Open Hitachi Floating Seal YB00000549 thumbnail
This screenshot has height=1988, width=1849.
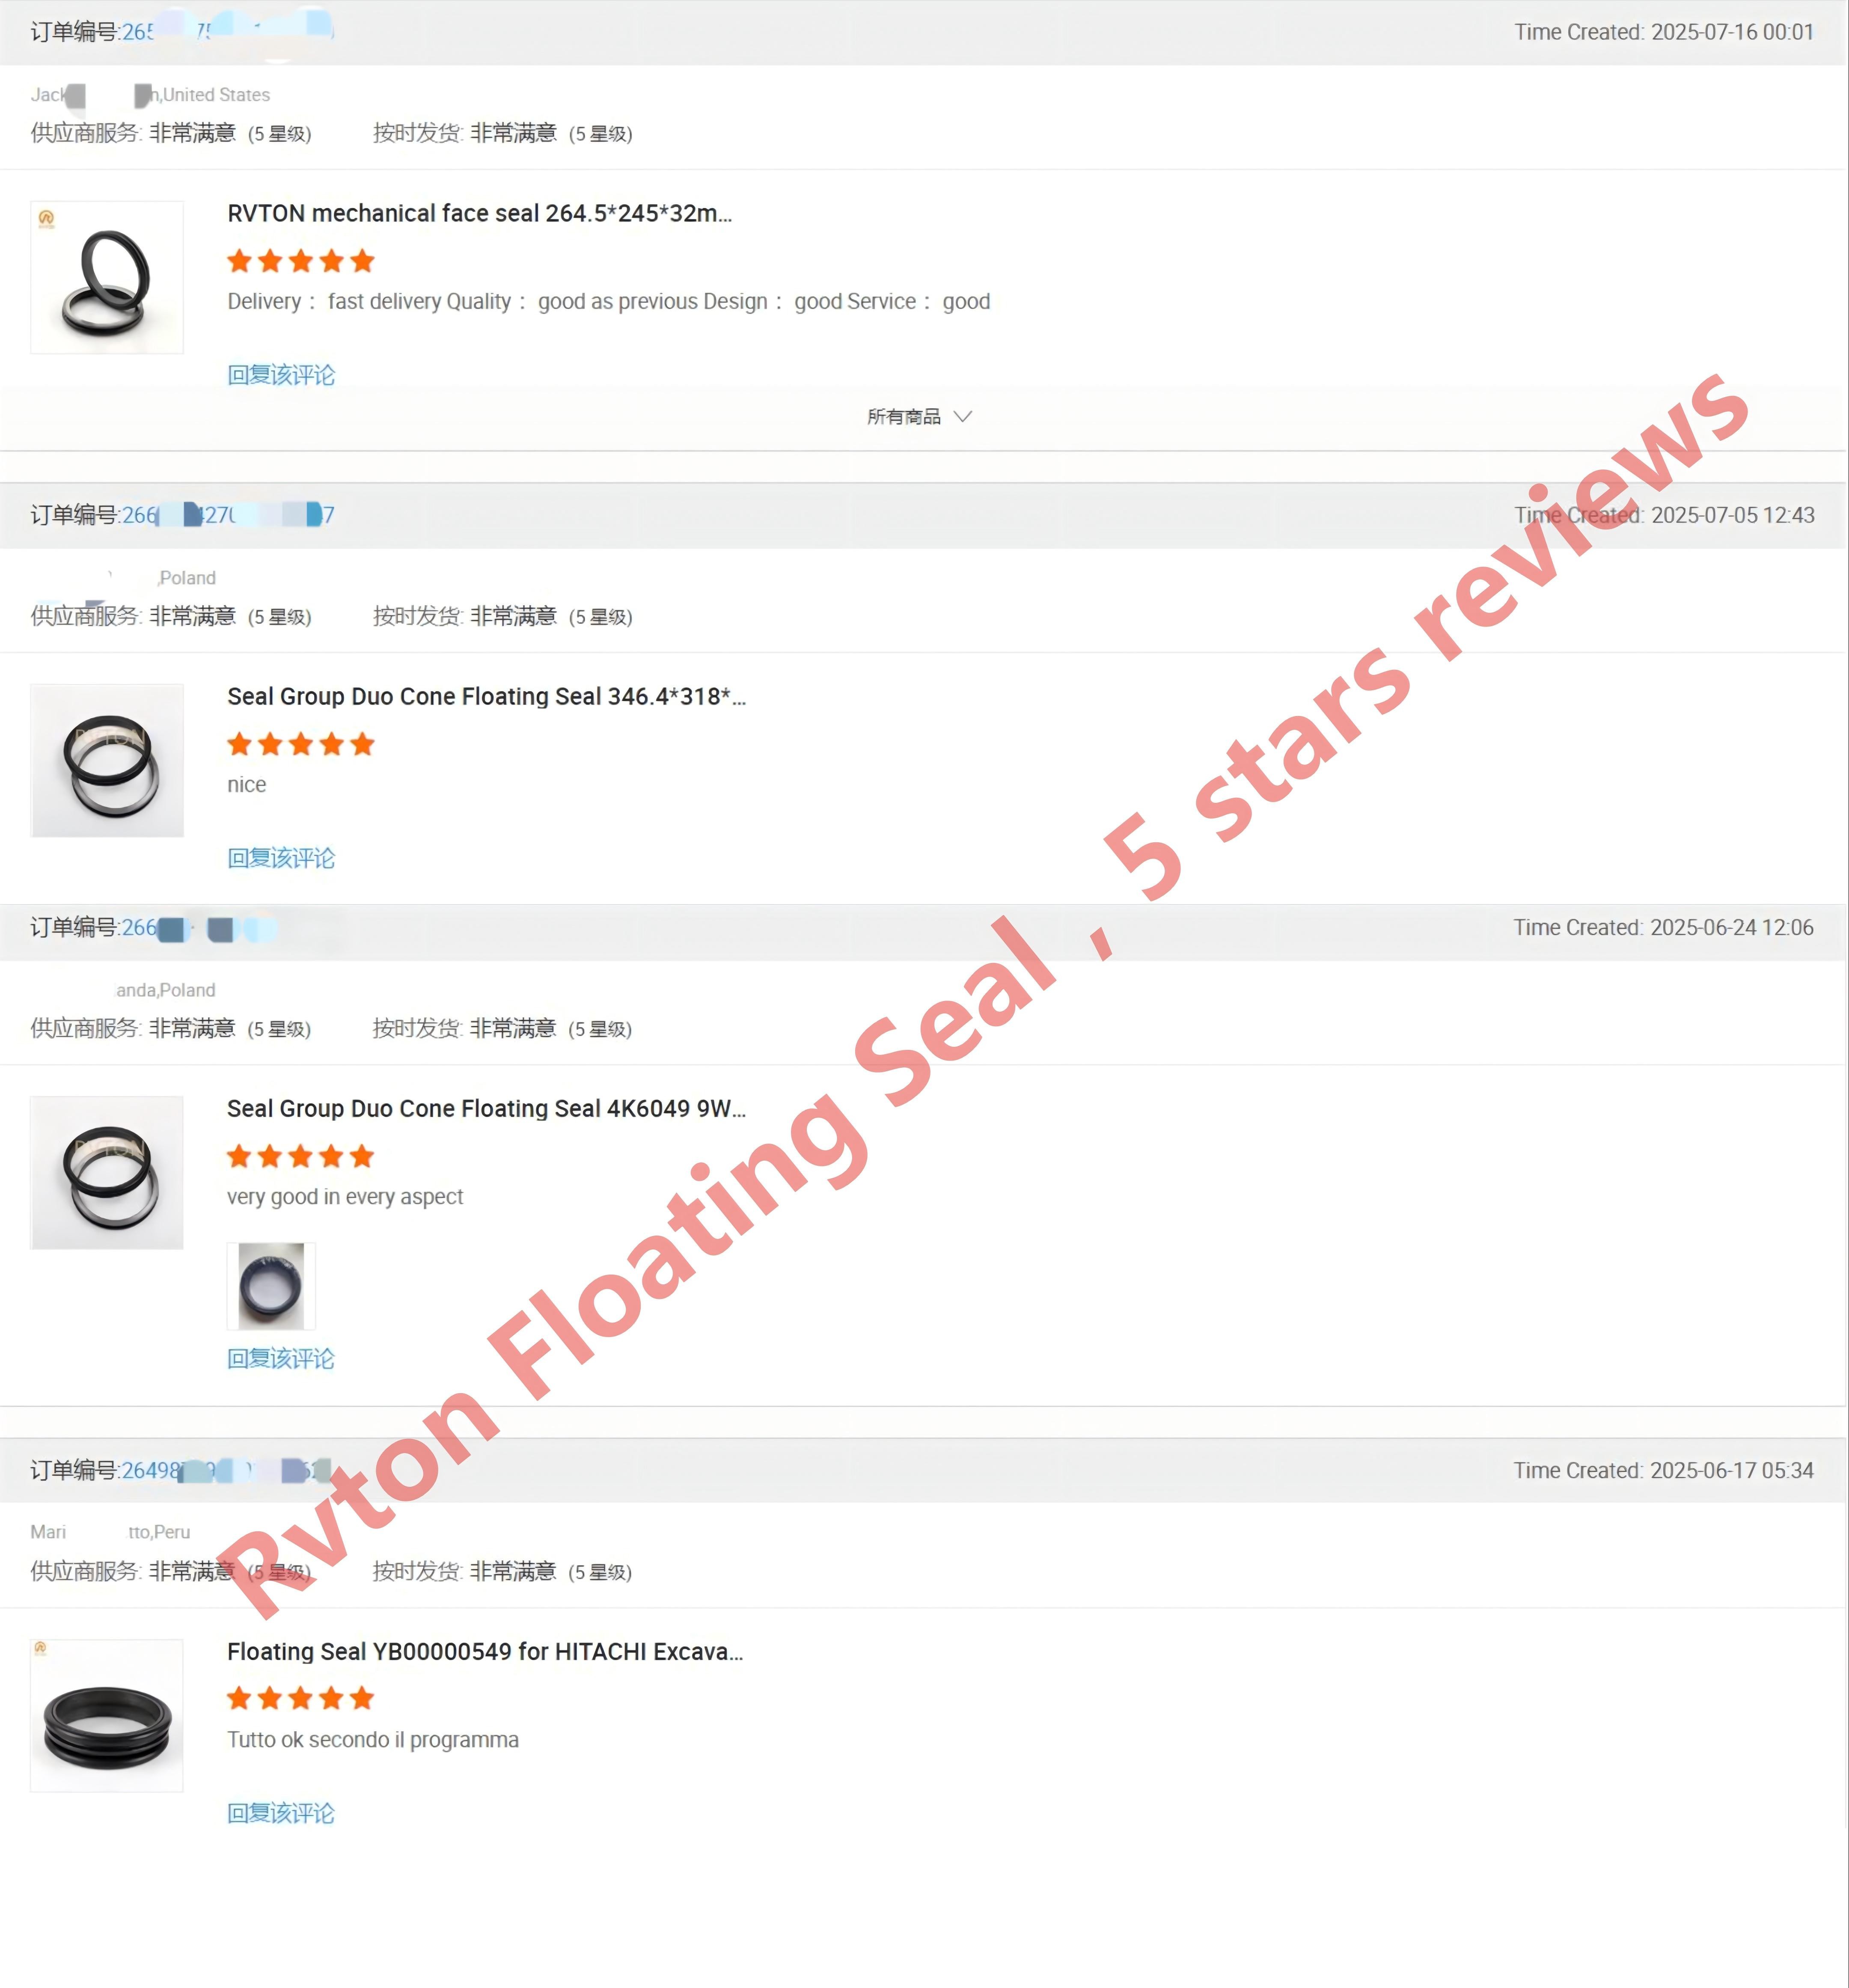tap(107, 1715)
